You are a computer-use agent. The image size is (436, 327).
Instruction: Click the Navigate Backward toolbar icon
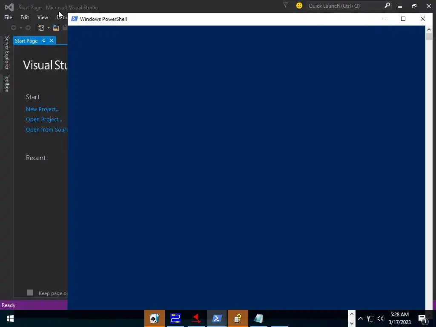[13, 28]
